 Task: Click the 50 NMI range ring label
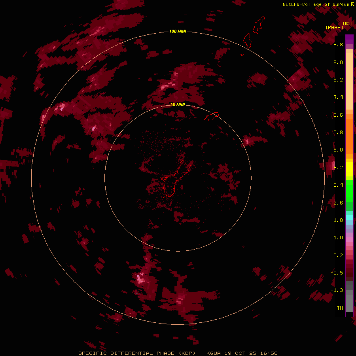tap(178, 104)
